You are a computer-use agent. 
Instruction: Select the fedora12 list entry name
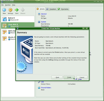[11, 18]
